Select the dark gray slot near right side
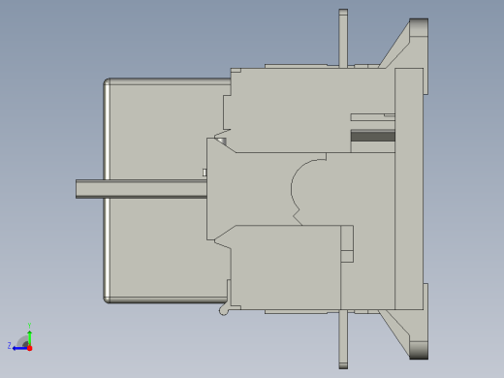The width and height of the screenshot is (504, 378). pyautogui.click(x=373, y=136)
